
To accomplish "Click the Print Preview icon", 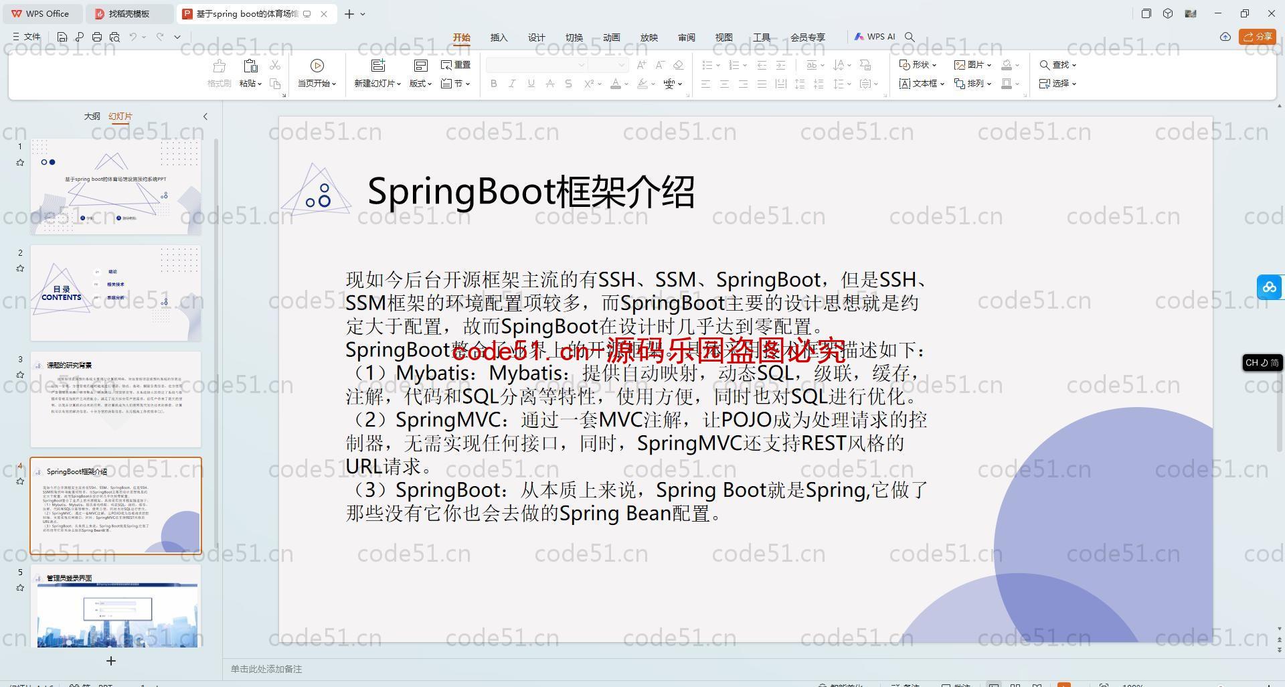I will [x=114, y=37].
